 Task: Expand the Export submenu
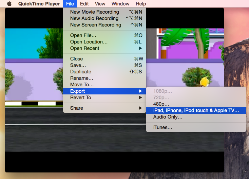pos(104,91)
